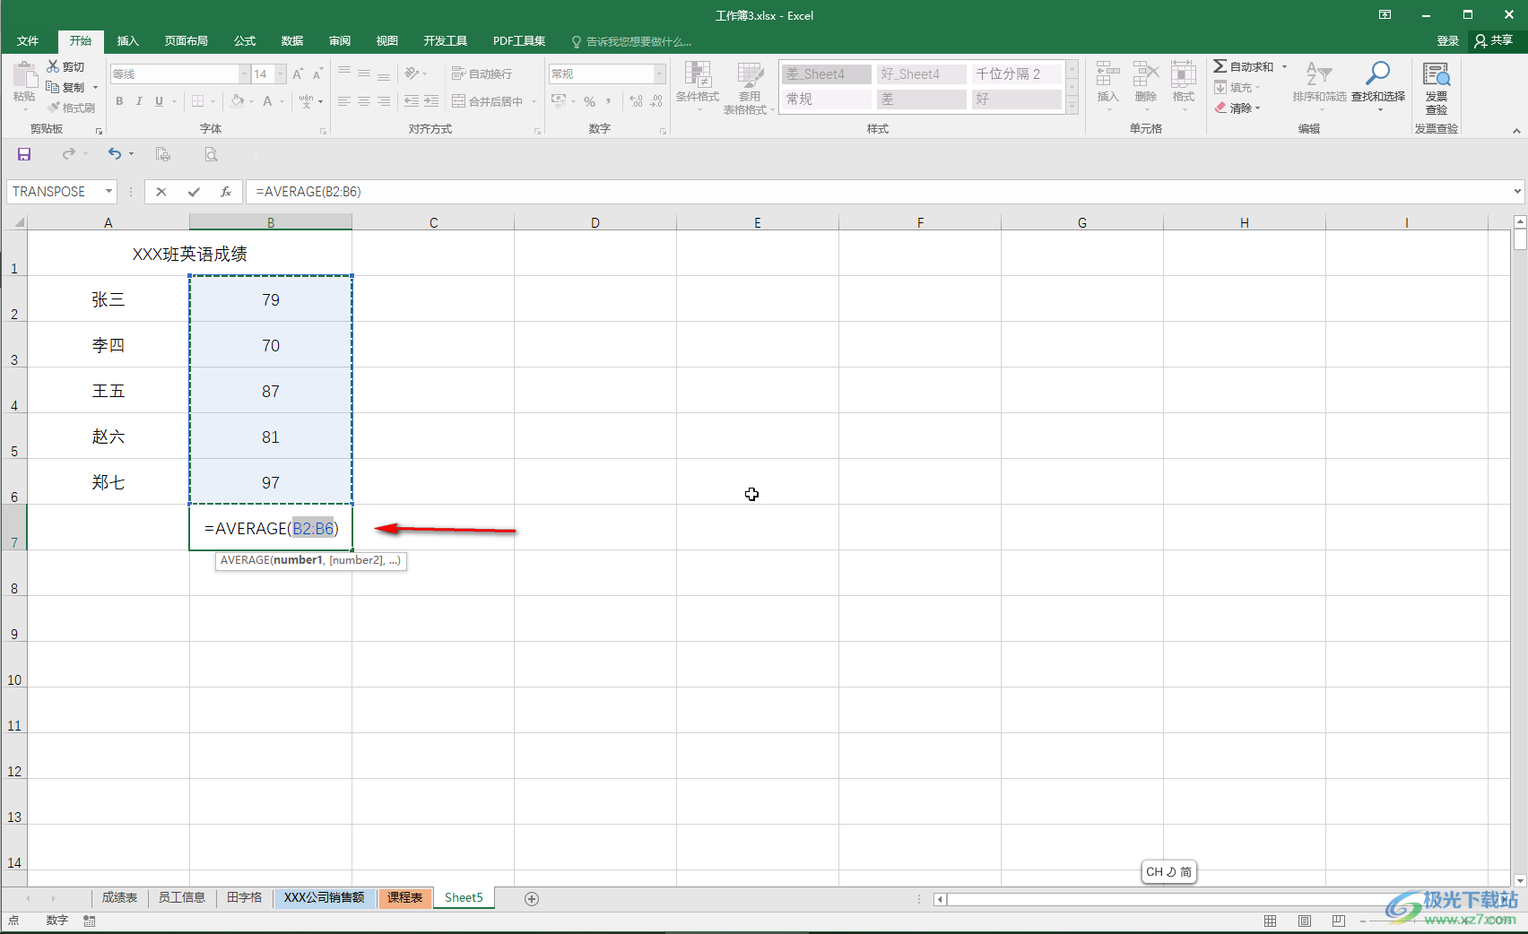Open the number format dropdown
1528x934 pixels.
(x=660, y=74)
